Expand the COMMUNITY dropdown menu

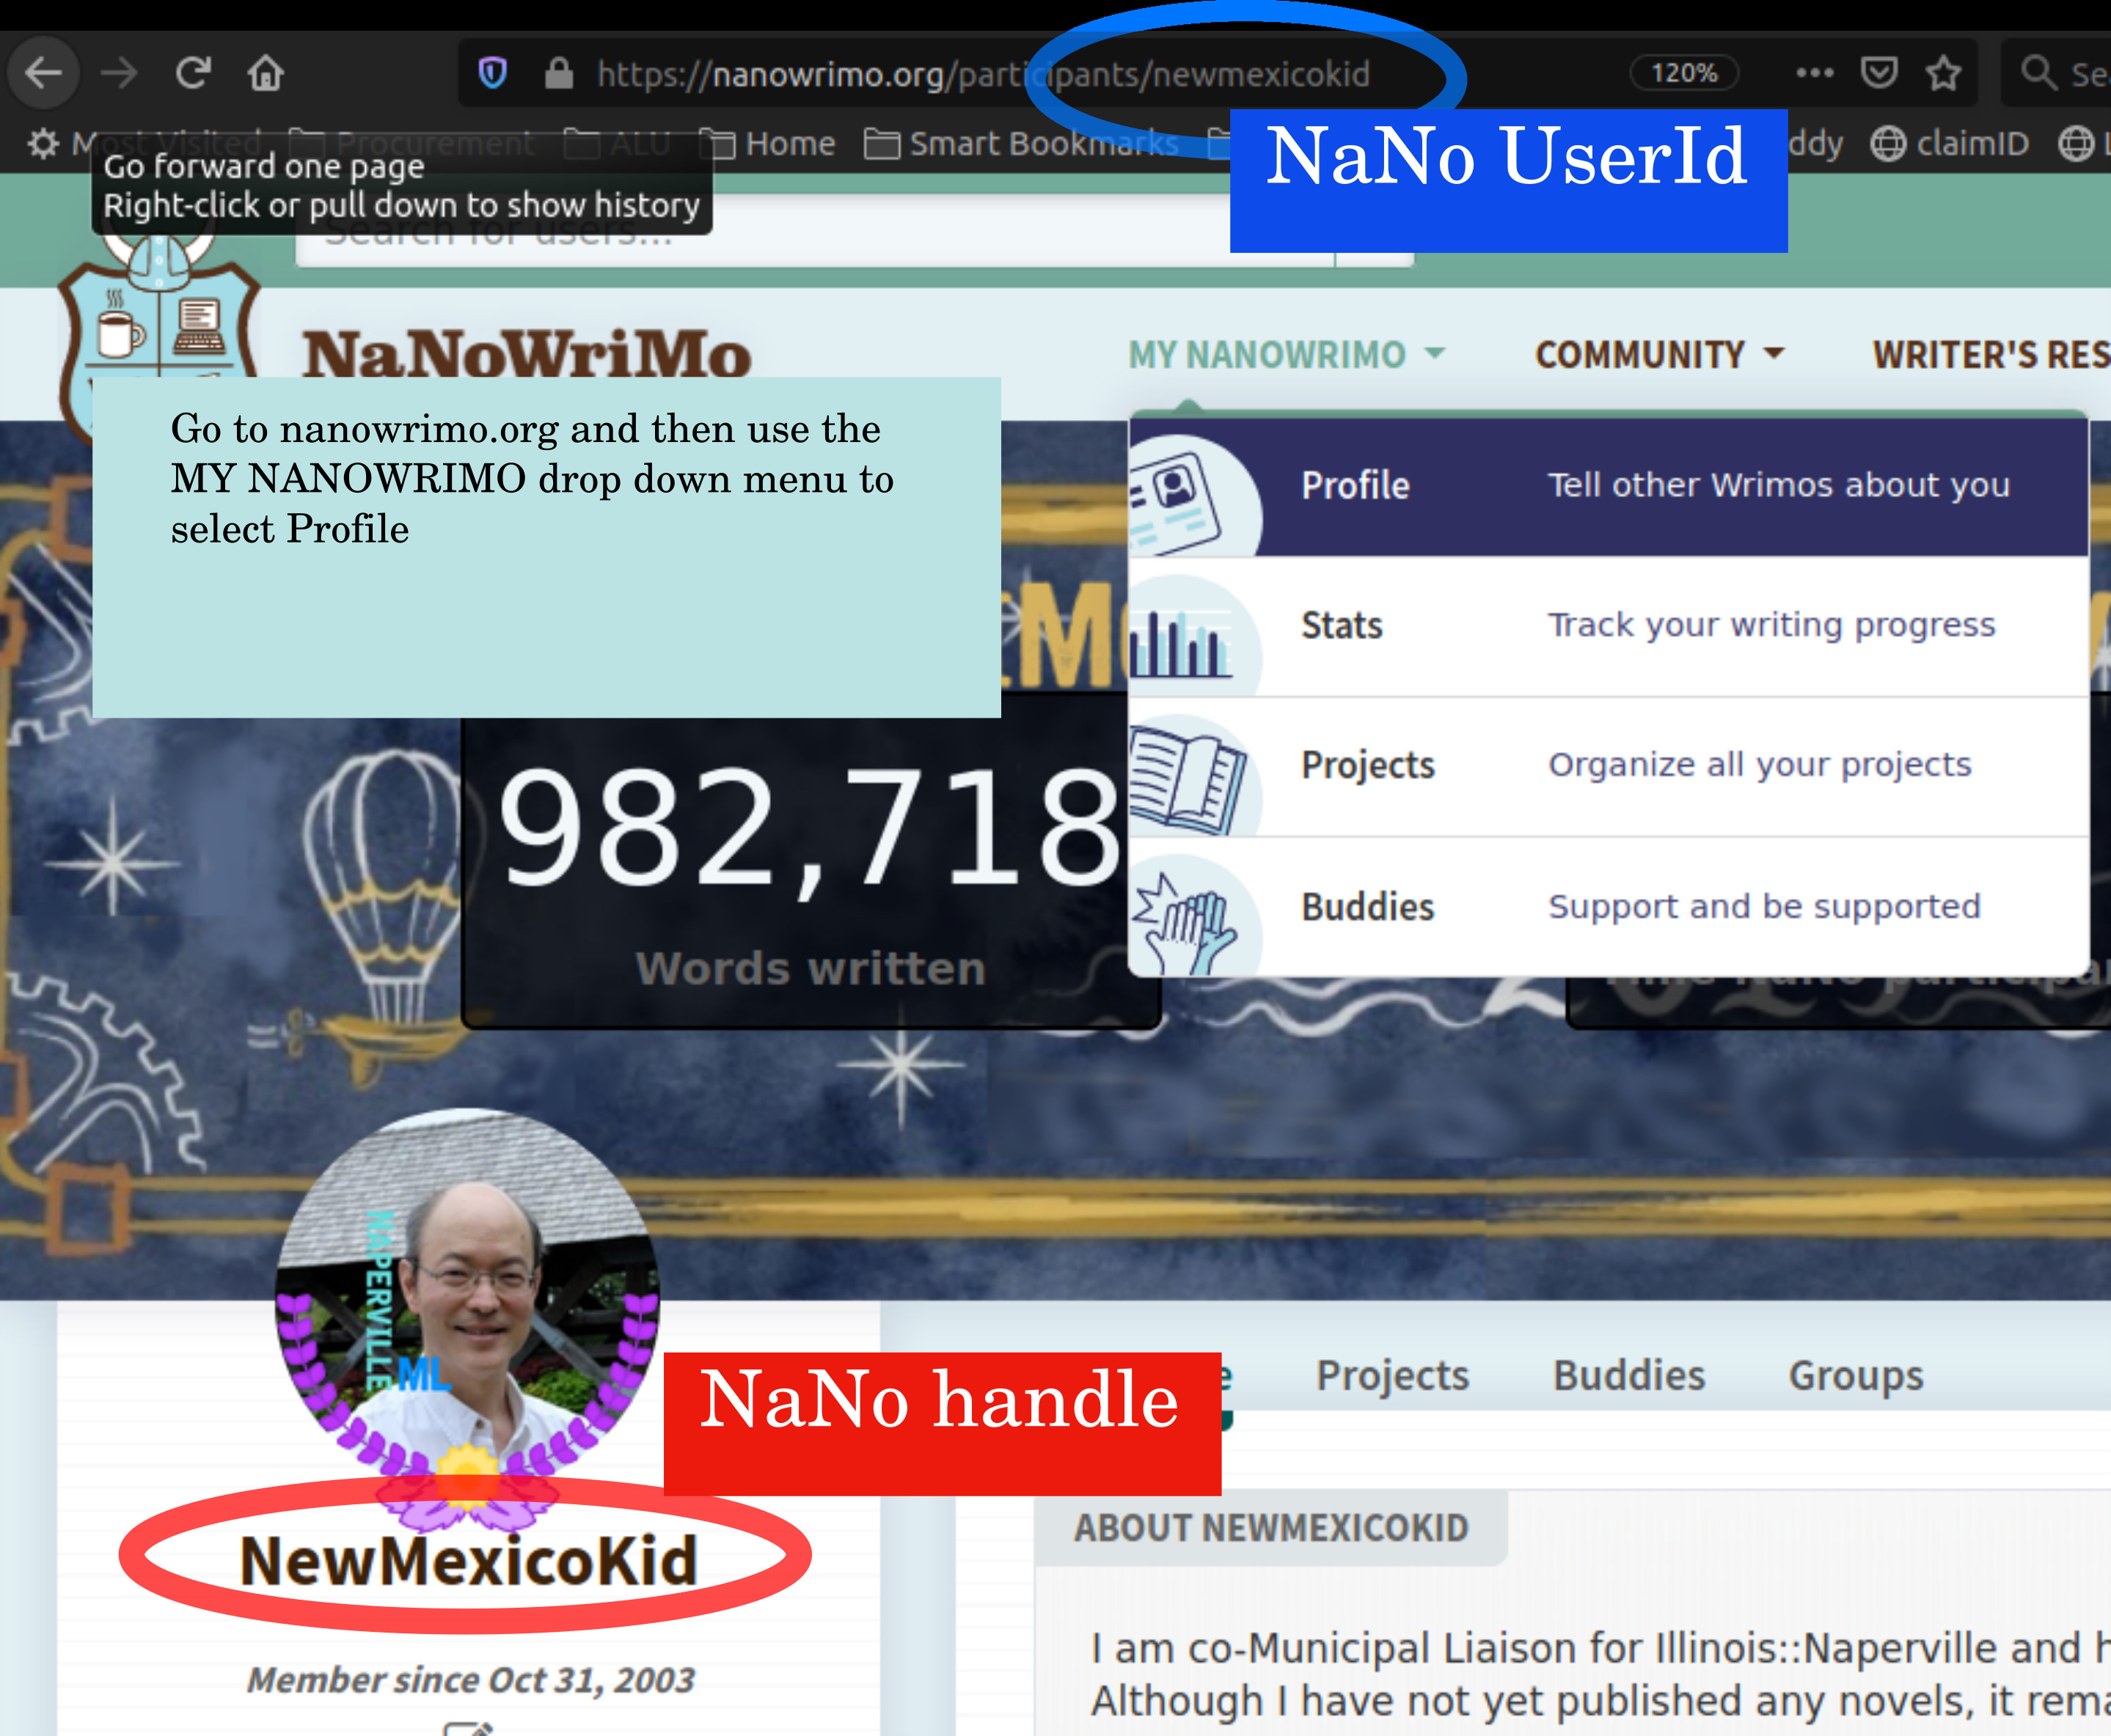1660,355
